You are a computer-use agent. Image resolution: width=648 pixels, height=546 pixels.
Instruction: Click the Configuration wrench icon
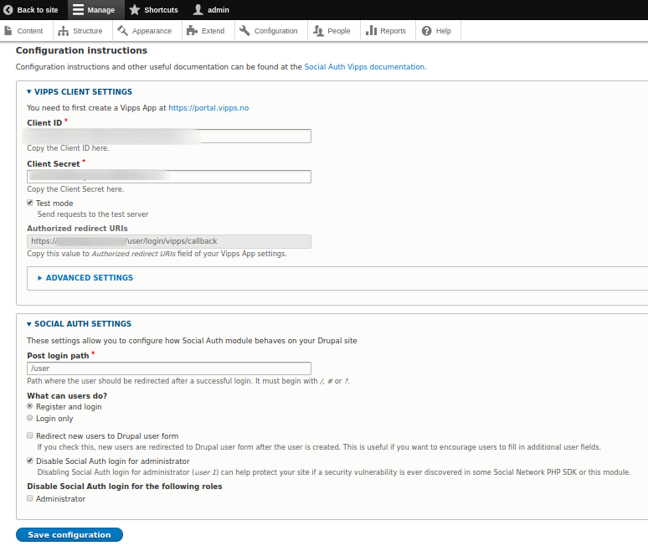click(x=244, y=31)
